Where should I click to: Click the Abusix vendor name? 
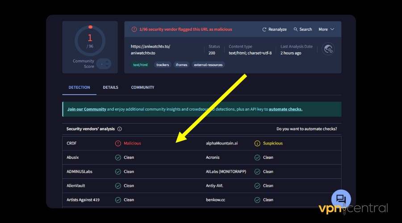(72, 157)
